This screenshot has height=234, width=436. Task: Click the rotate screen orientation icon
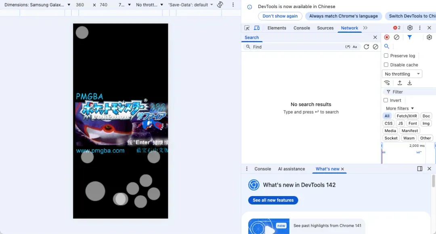point(220,5)
